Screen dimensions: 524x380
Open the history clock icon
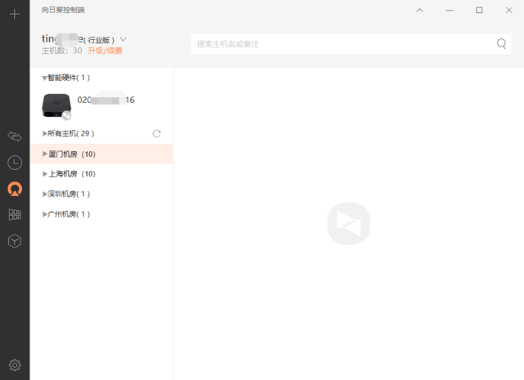pyautogui.click(x=14, y=163)
